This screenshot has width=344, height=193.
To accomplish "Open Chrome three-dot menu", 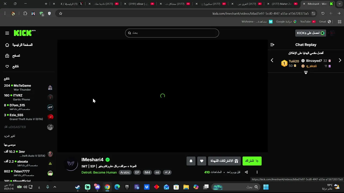I will point(5,13).
